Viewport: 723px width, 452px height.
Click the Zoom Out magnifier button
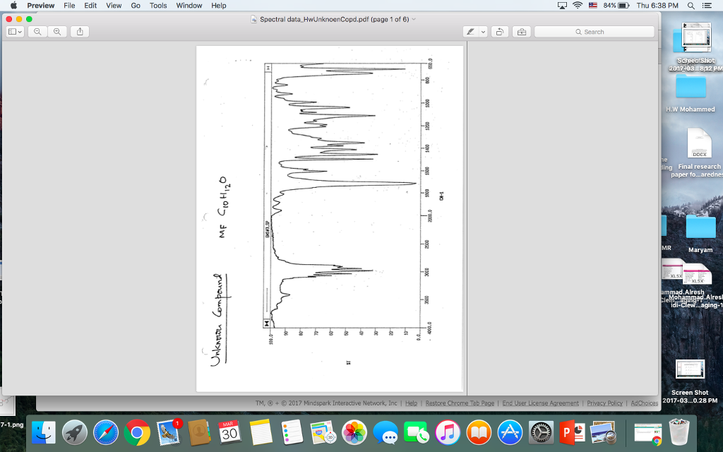click(x=37, y=32)
